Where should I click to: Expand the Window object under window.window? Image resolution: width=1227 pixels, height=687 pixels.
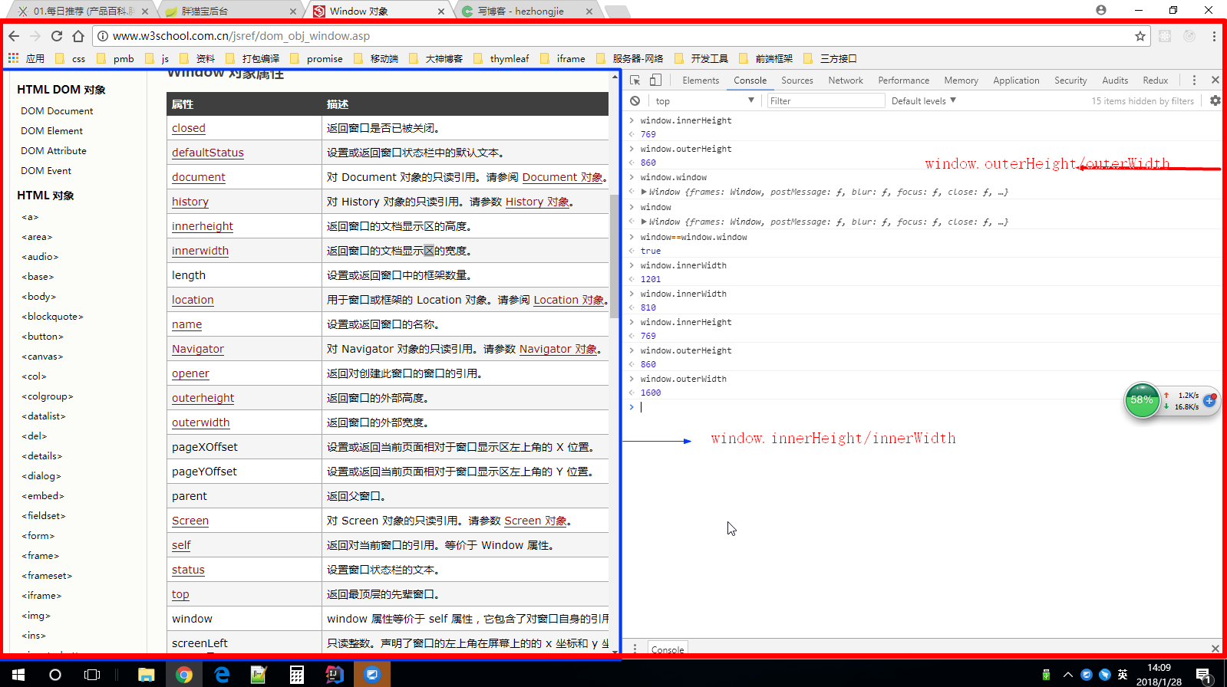[644, 192]
